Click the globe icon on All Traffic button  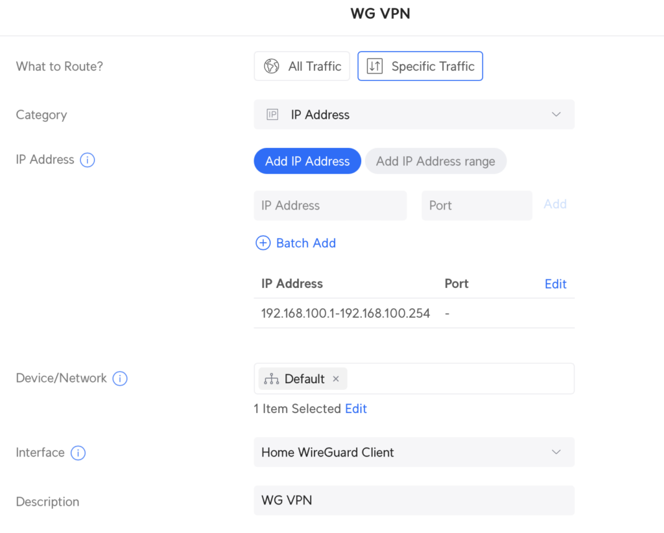(273, 65)
